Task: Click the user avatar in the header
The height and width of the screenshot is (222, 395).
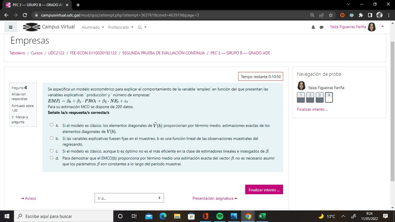Action: pos(372,27)
